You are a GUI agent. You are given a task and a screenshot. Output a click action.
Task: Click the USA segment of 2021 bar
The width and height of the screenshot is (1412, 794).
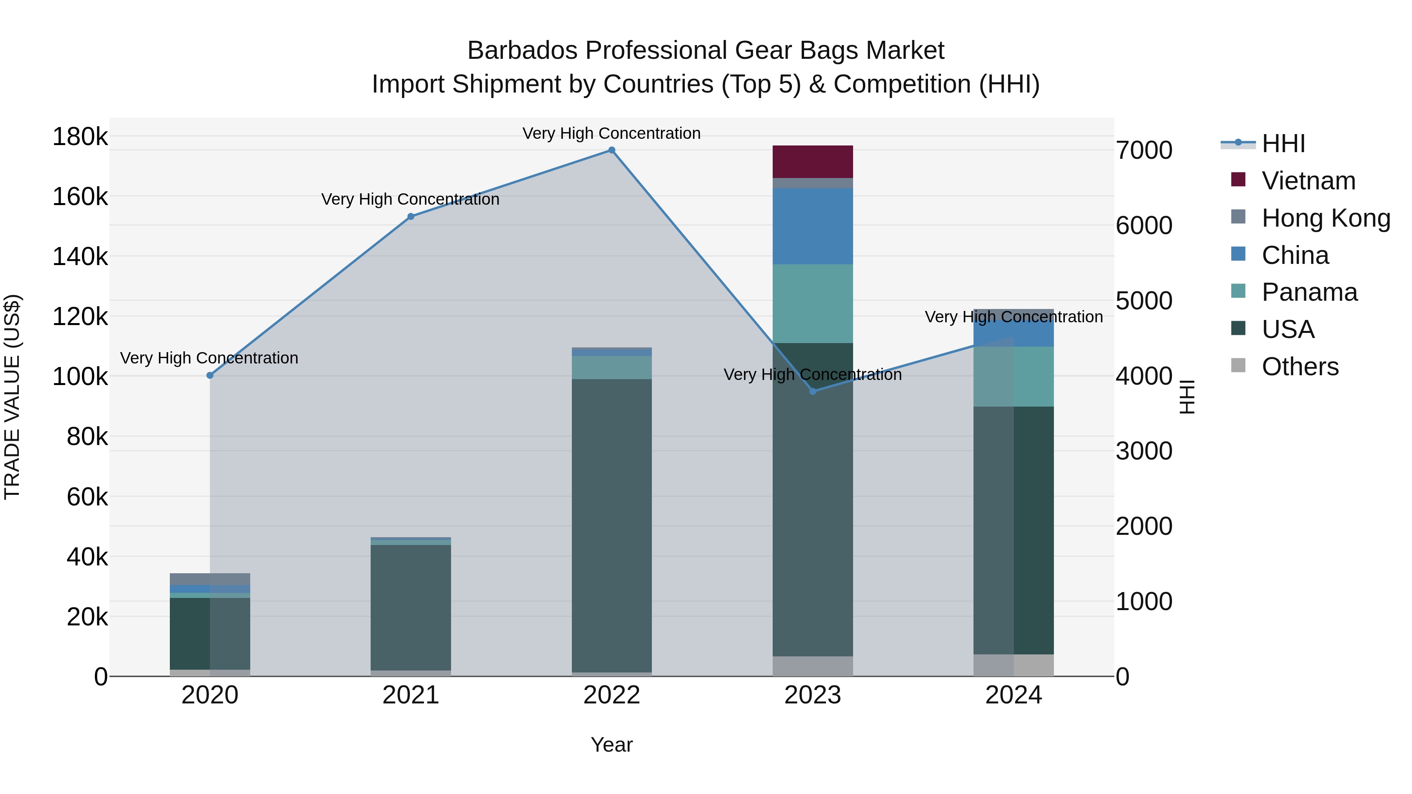tap(411, 608)
